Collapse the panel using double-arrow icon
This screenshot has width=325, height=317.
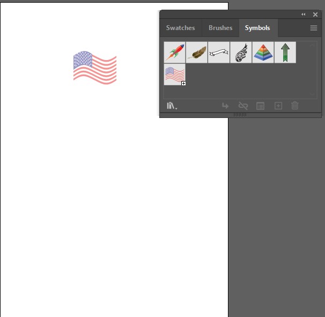(304, 14)
